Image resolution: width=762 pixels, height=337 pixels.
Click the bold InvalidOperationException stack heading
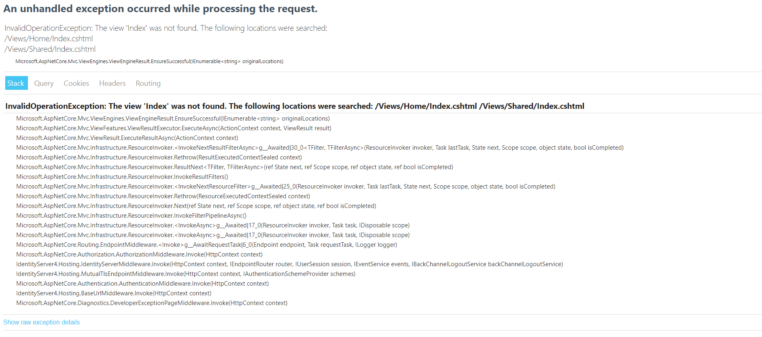[x=295, y=106]
